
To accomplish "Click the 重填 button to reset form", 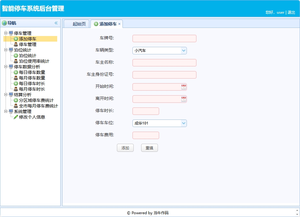I will click(x=149, y=148).
